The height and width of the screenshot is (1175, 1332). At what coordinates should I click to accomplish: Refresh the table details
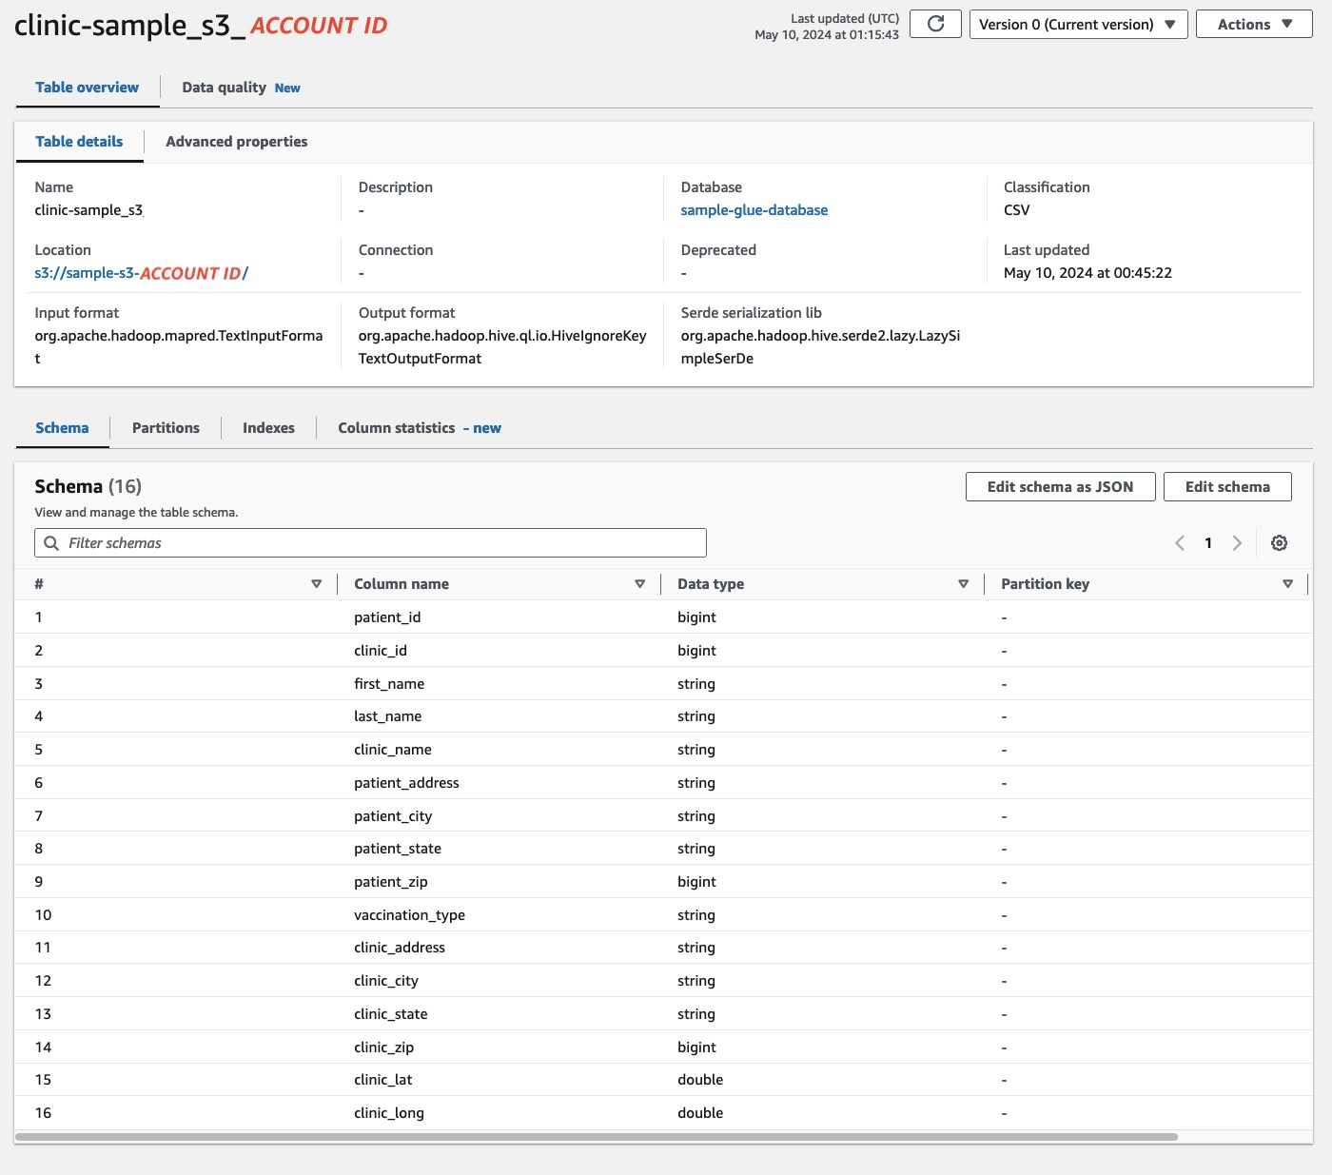point(934,24)
